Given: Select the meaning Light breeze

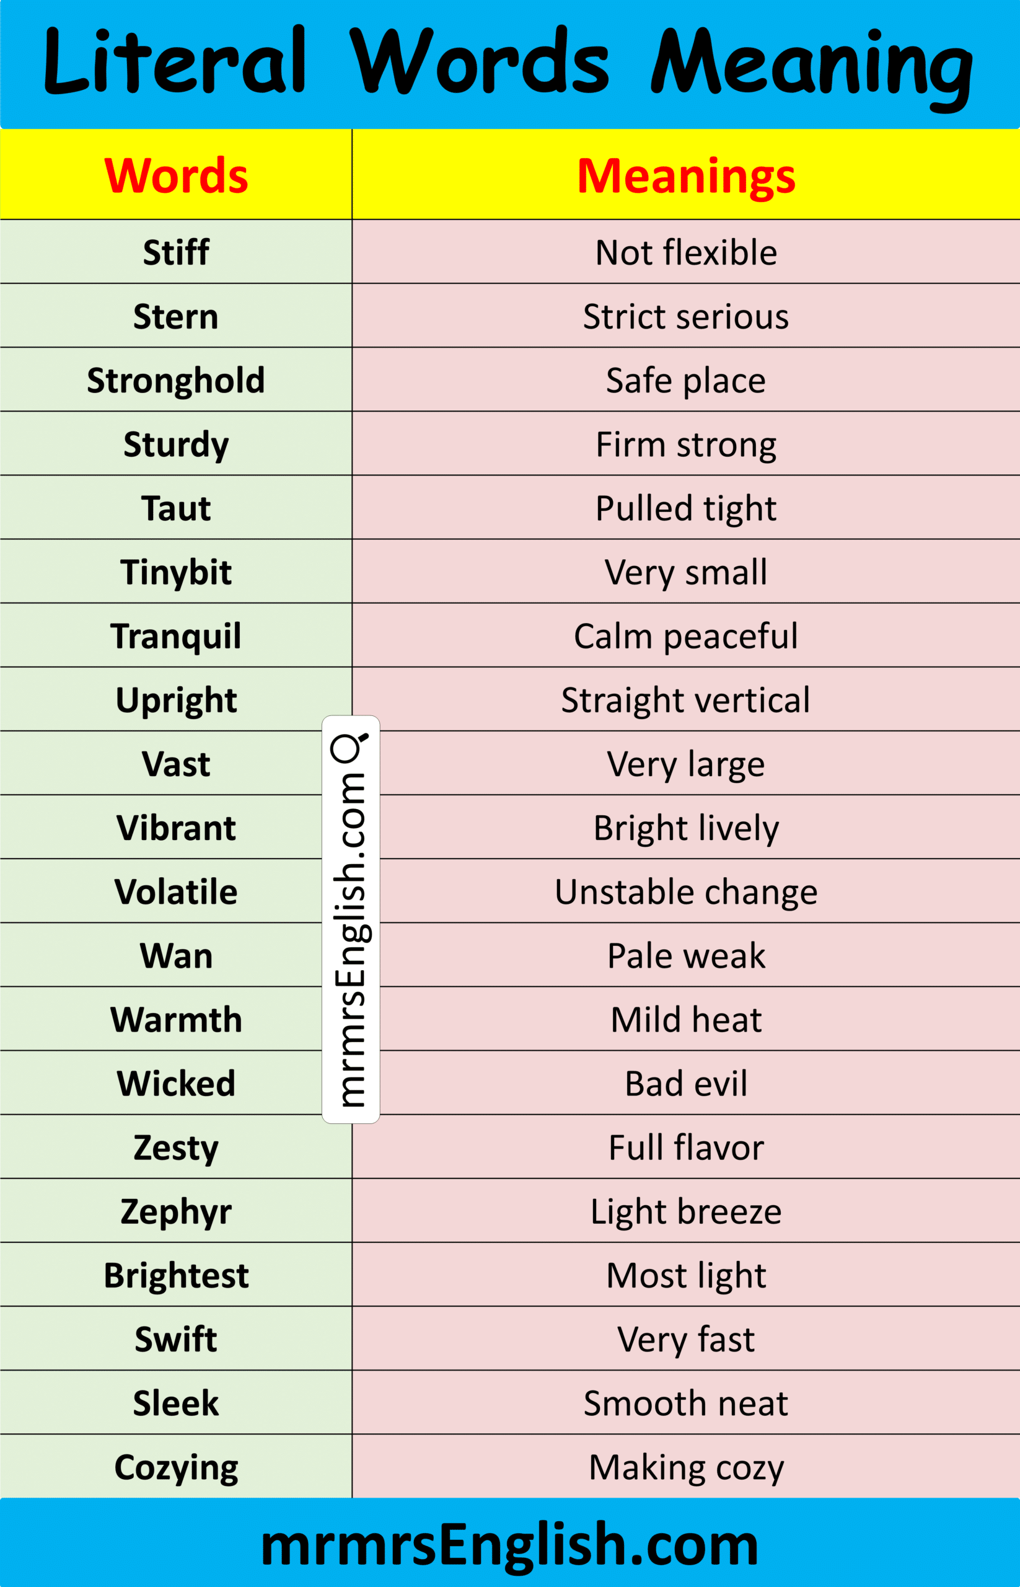Looking at the screenshot, I should coord(685,1212).
